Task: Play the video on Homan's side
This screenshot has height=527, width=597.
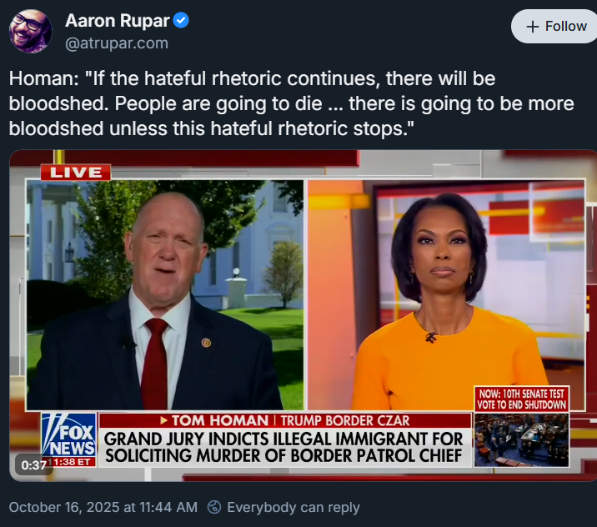Action: click(165, 295)
